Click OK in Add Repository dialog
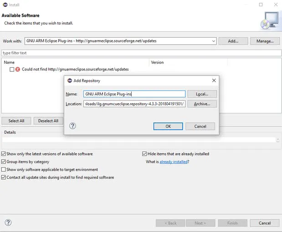Screen dimensions: 282x232 pyautogui.click(x=168, y=126)
